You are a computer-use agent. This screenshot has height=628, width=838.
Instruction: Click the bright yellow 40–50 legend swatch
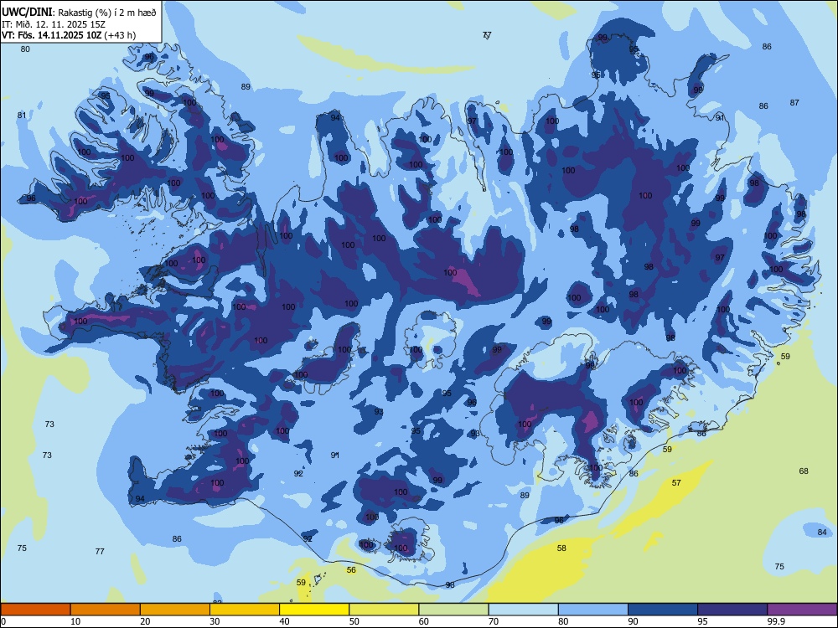314,610
